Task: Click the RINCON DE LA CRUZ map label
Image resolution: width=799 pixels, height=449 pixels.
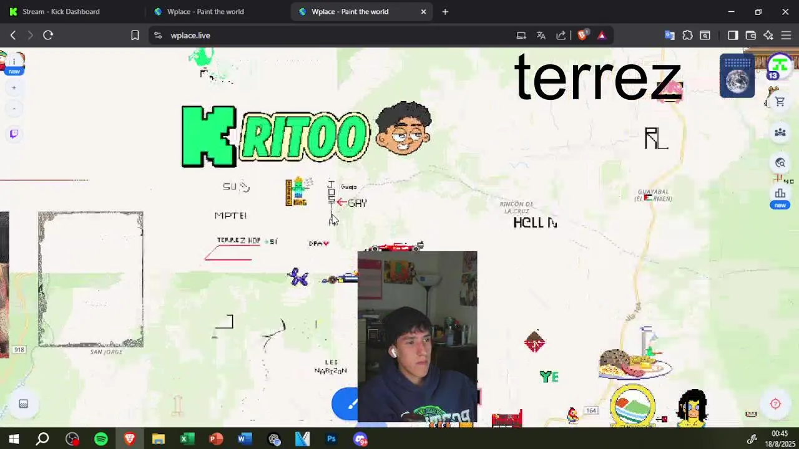Action: (x=517, y=208)
